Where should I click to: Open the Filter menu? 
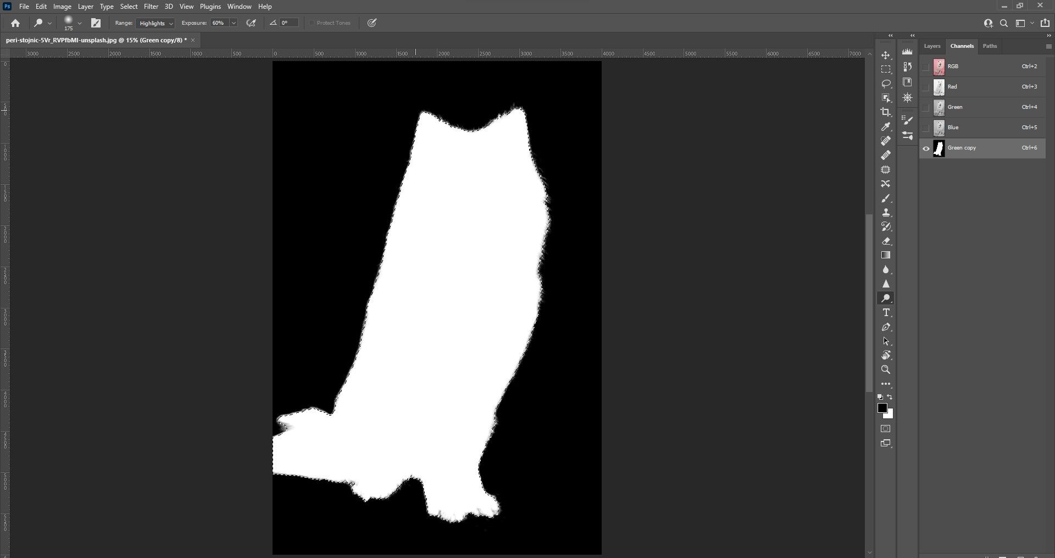151,7
